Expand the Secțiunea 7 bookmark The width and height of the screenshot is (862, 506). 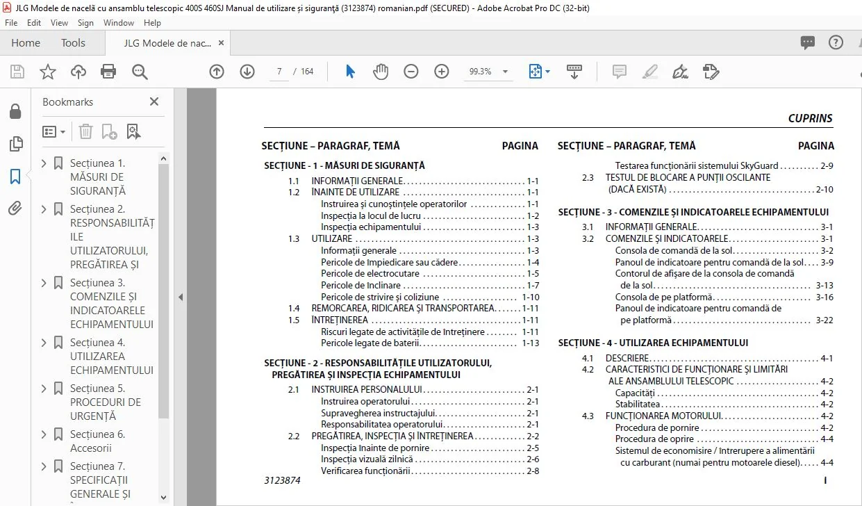pos(44,466)
